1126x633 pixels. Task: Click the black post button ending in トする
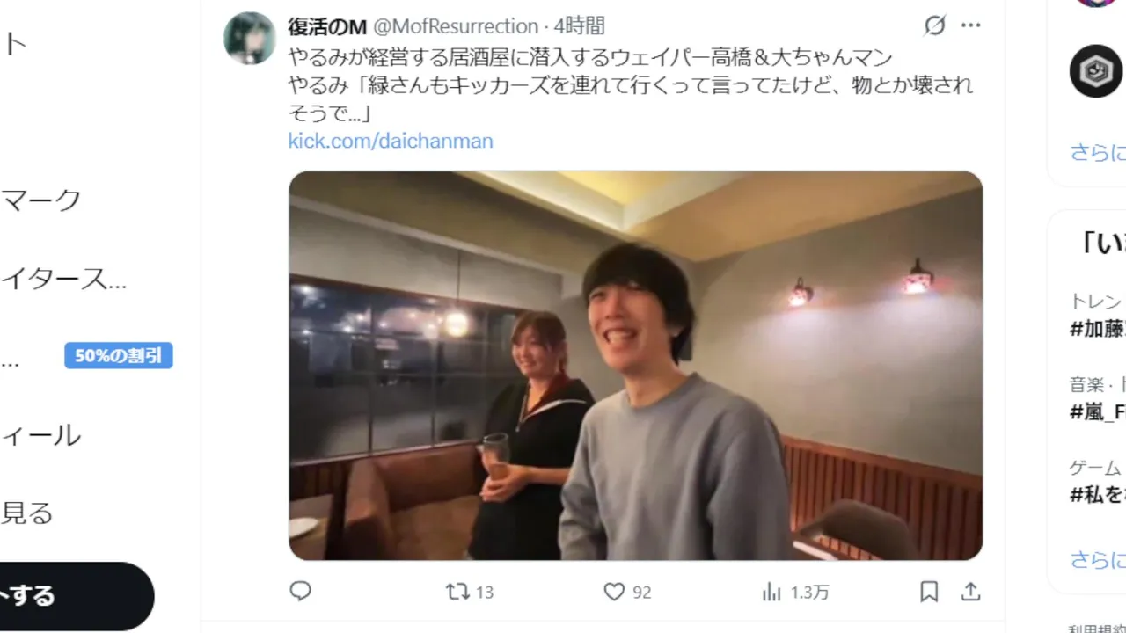pyautogui.click(x=77, y=596)
